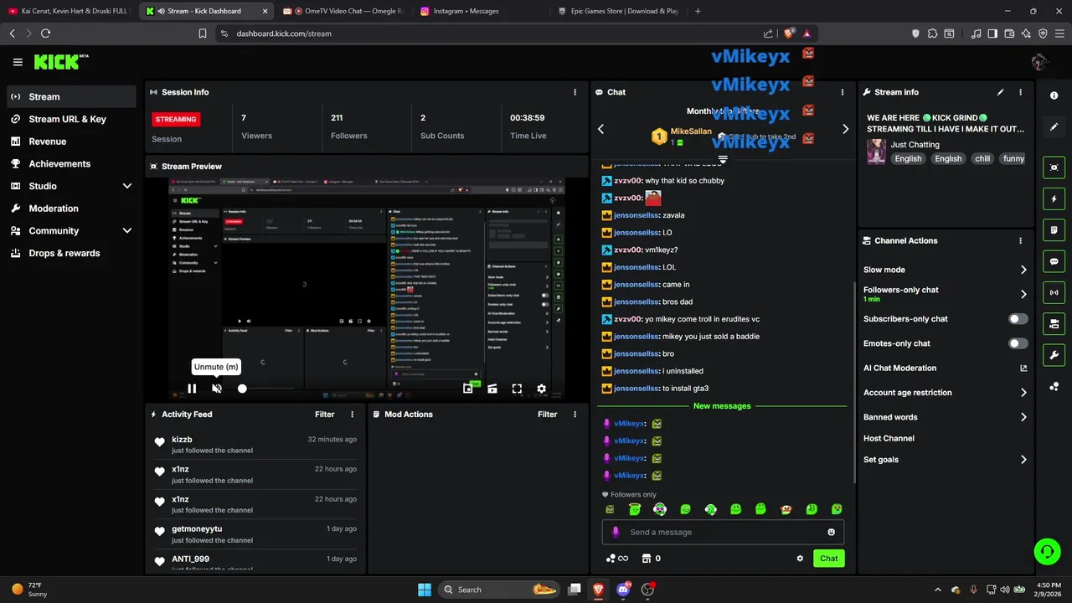Toggle the lightning Activity Feed icon in the right rail
1072x603 pixels.
[1054, 199]
